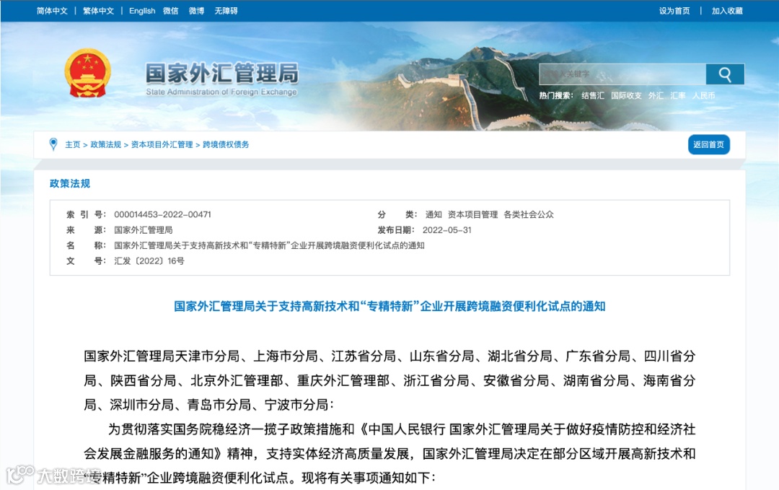The height and width of the screenshot is (490, 779).
Task: Open 无障碍 accessibility mode
Action: point(226,11)
